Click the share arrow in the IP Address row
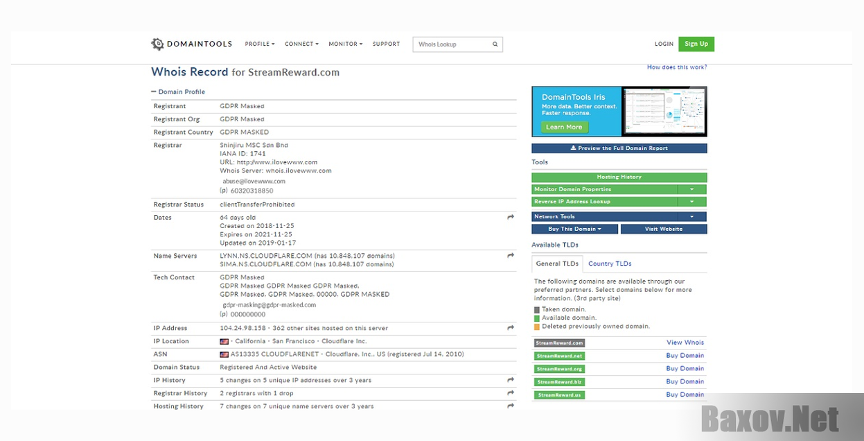The width and height of the screenshot is (864, 441). [511, 328]
